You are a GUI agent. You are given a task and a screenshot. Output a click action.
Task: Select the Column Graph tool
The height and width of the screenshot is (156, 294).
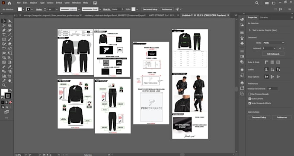pyautogui.click(x=4, y=76)
